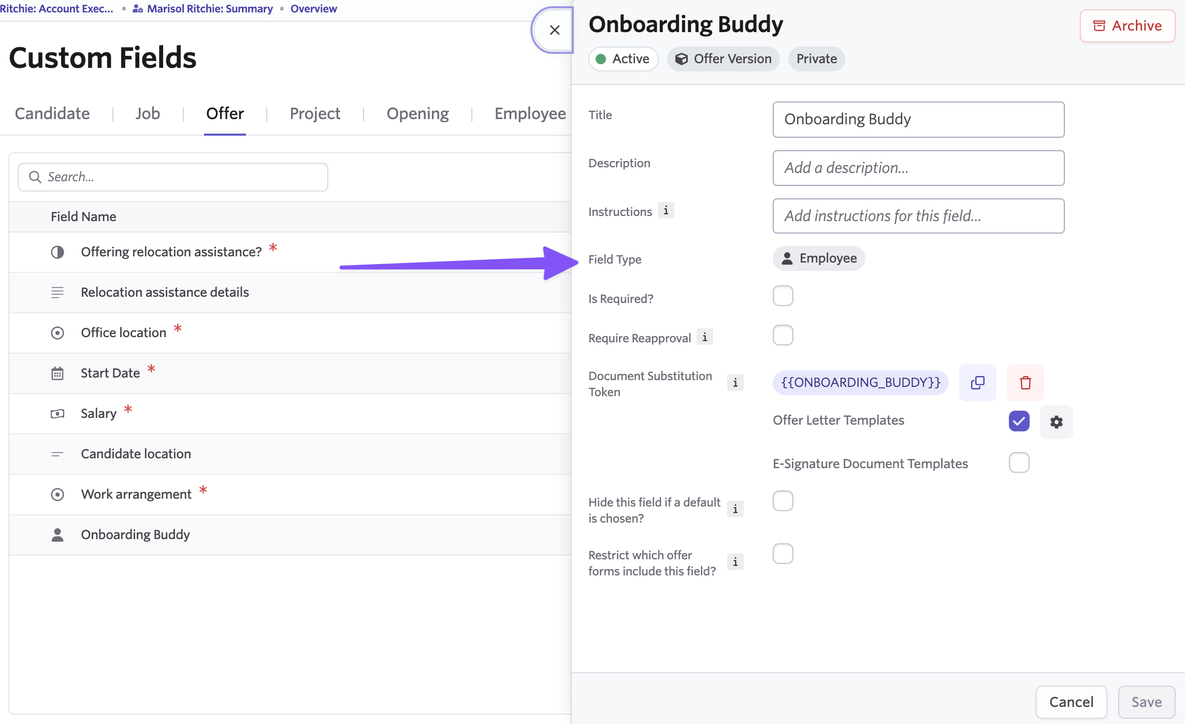Open Marisol Ritchie: Summary breadcrumb link
This screenshot has height=724, width=1185.
209,8
